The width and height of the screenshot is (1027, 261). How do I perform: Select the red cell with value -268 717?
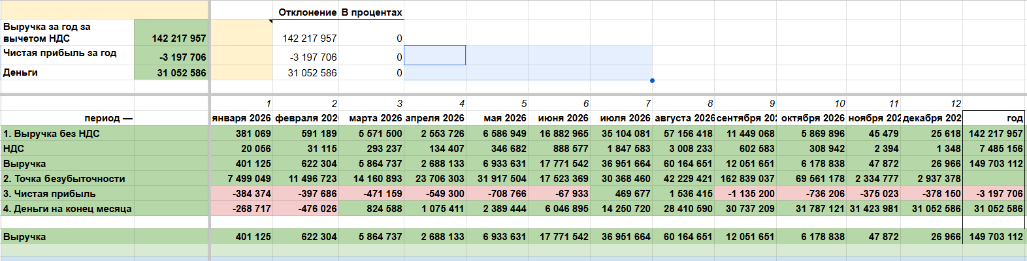pyautogui.click(x=242, y=209)
